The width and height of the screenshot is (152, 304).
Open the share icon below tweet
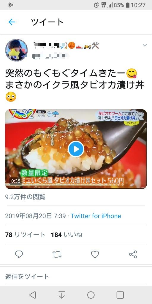tap(133, 254)
